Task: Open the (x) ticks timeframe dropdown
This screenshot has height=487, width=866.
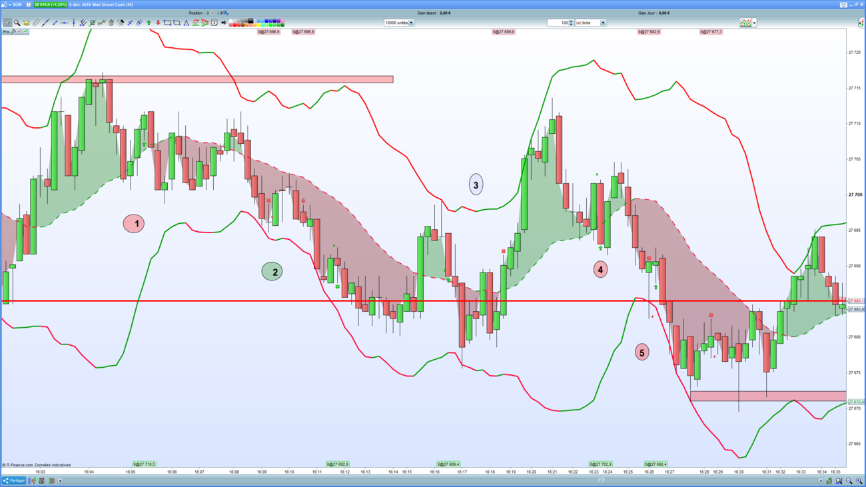Action: 603,23
